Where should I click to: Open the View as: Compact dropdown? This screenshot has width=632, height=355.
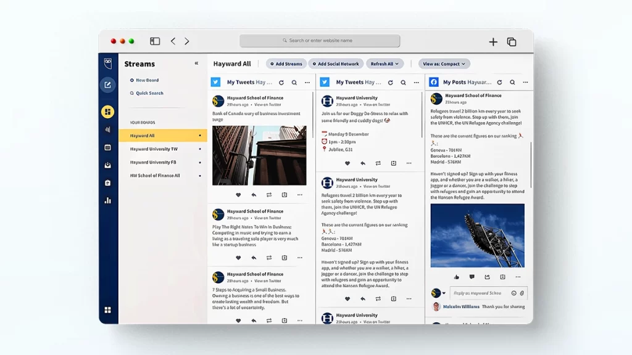tap(444, 63)
